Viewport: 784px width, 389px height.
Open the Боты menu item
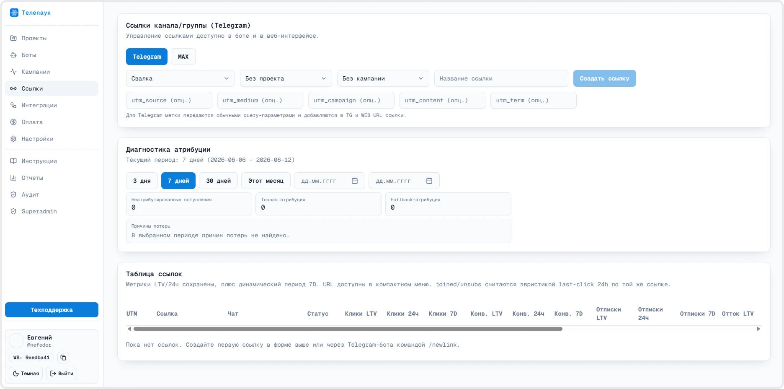click(52, 55)
